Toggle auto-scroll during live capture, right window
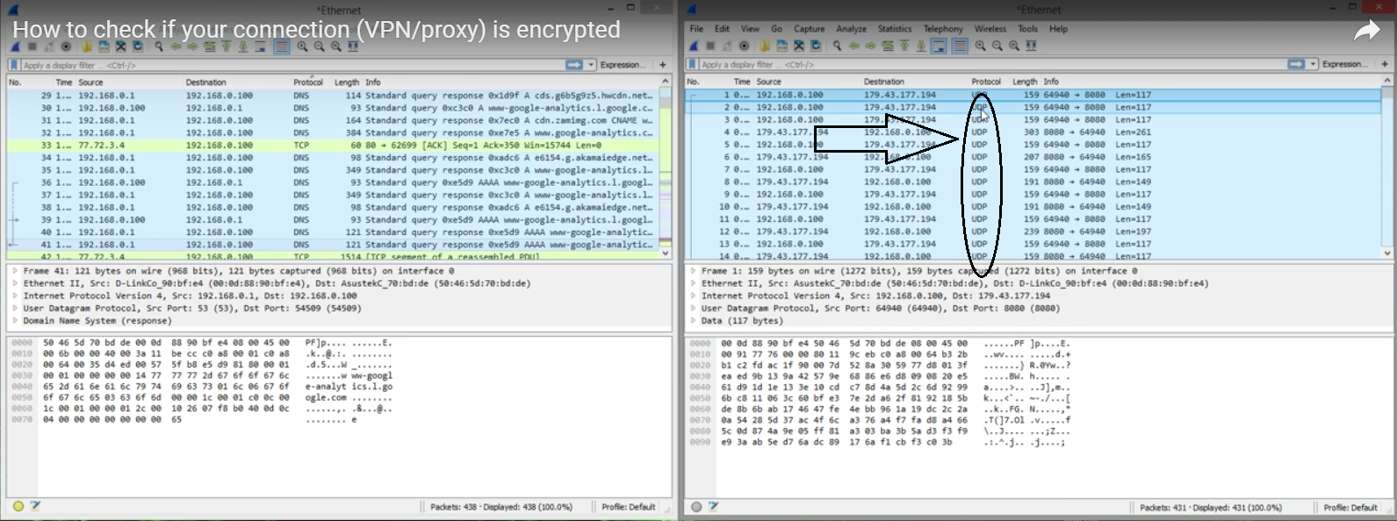 939,46
